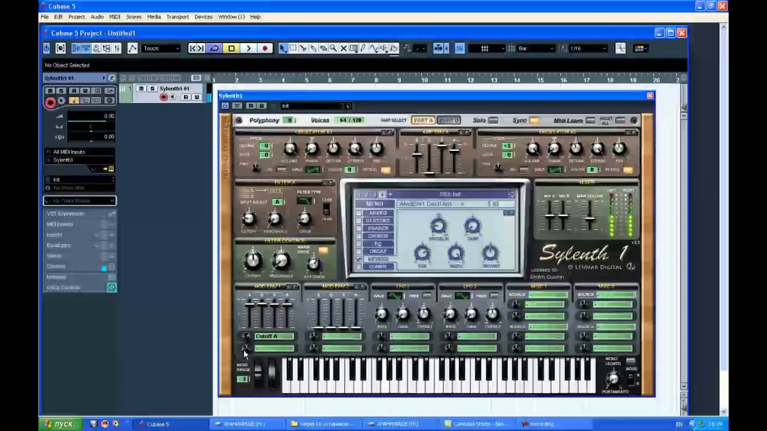Image resolution: width=767 pixels, height=431 pixels.
Task: Select the Glue tool
Action: 313,48
